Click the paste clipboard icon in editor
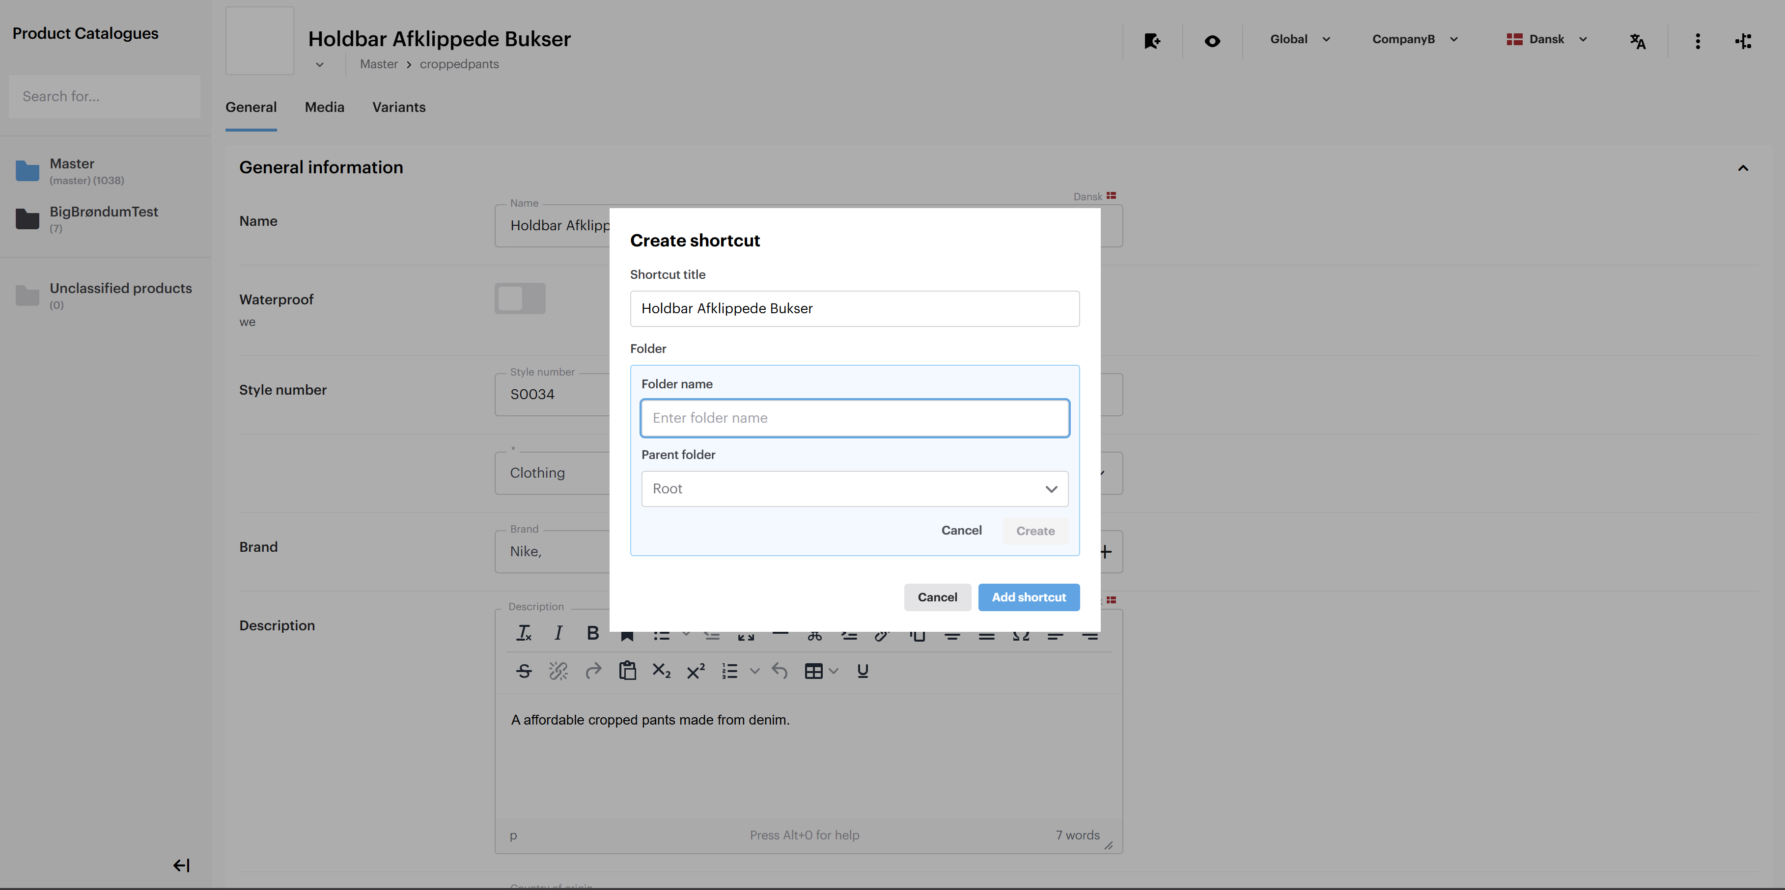The image size is (1785, 890). 627,671
